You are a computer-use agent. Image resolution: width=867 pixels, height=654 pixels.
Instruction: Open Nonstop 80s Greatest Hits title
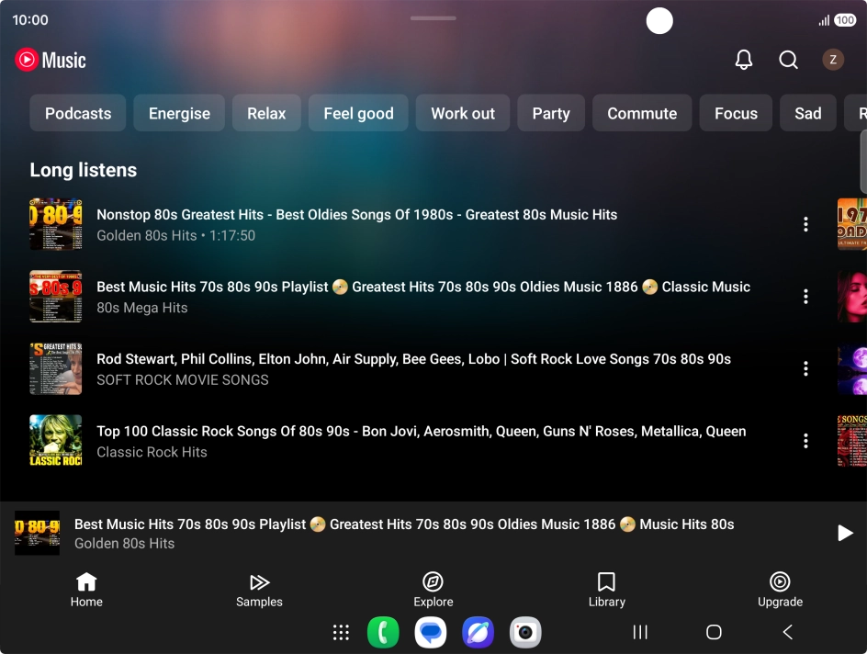(356, 215)
